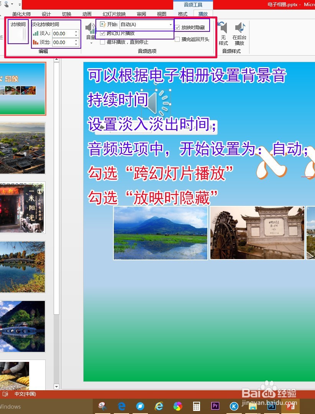Image resolution: width=315 pixels, height=414 pixels.
Task: Enable 播完返回开头 checkbox
Action: tap(177, 39)
